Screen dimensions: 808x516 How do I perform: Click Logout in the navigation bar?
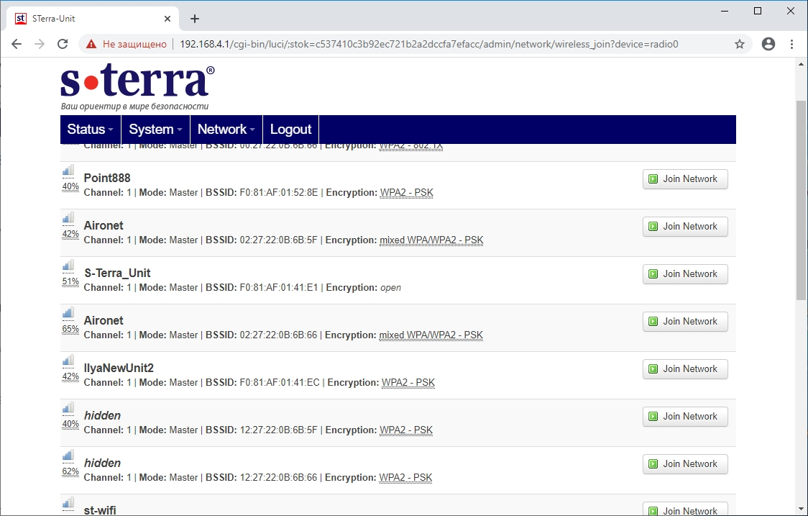(x=290, y=129)
